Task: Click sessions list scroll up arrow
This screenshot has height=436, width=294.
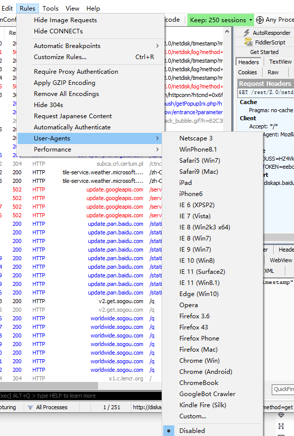Action: tap(227, 32)
